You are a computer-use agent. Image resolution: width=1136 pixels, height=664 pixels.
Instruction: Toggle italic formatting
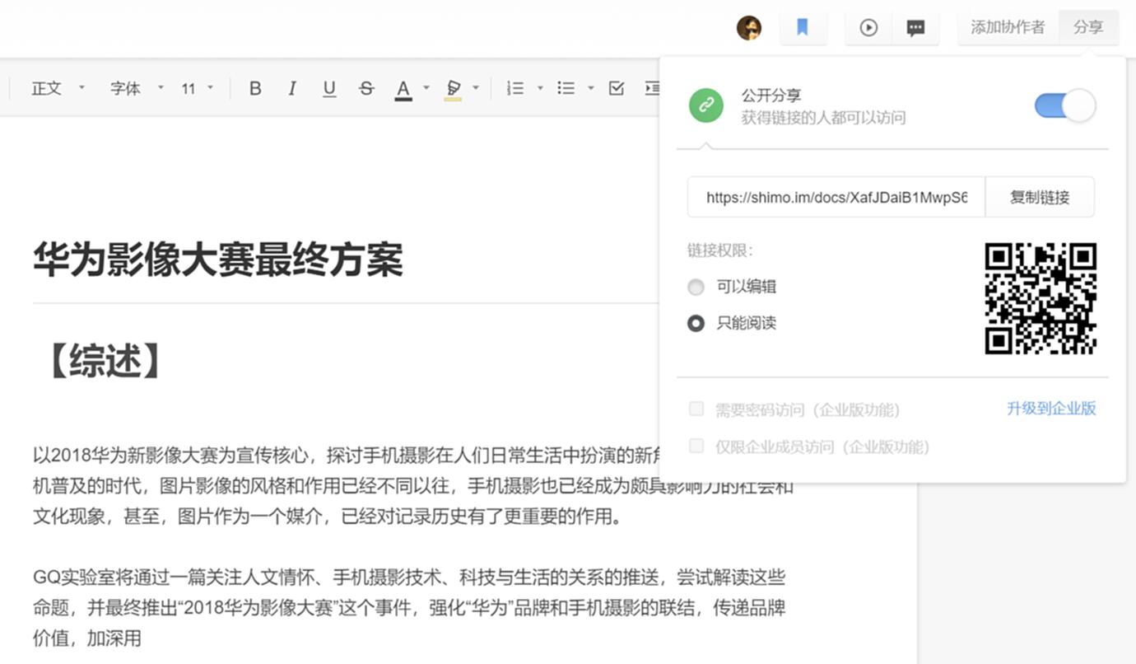[x=292, y=88]
